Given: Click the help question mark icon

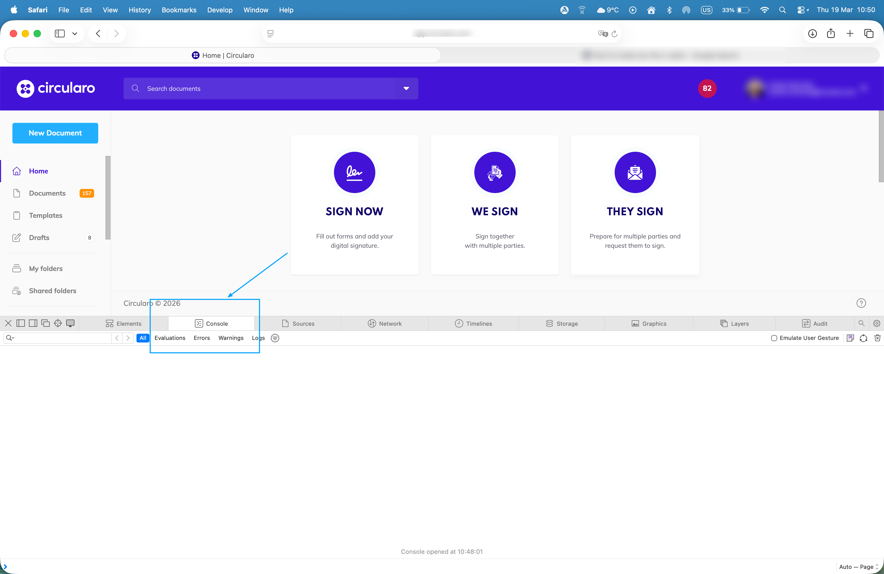Looking at the screenshot, I should [861, 303].
